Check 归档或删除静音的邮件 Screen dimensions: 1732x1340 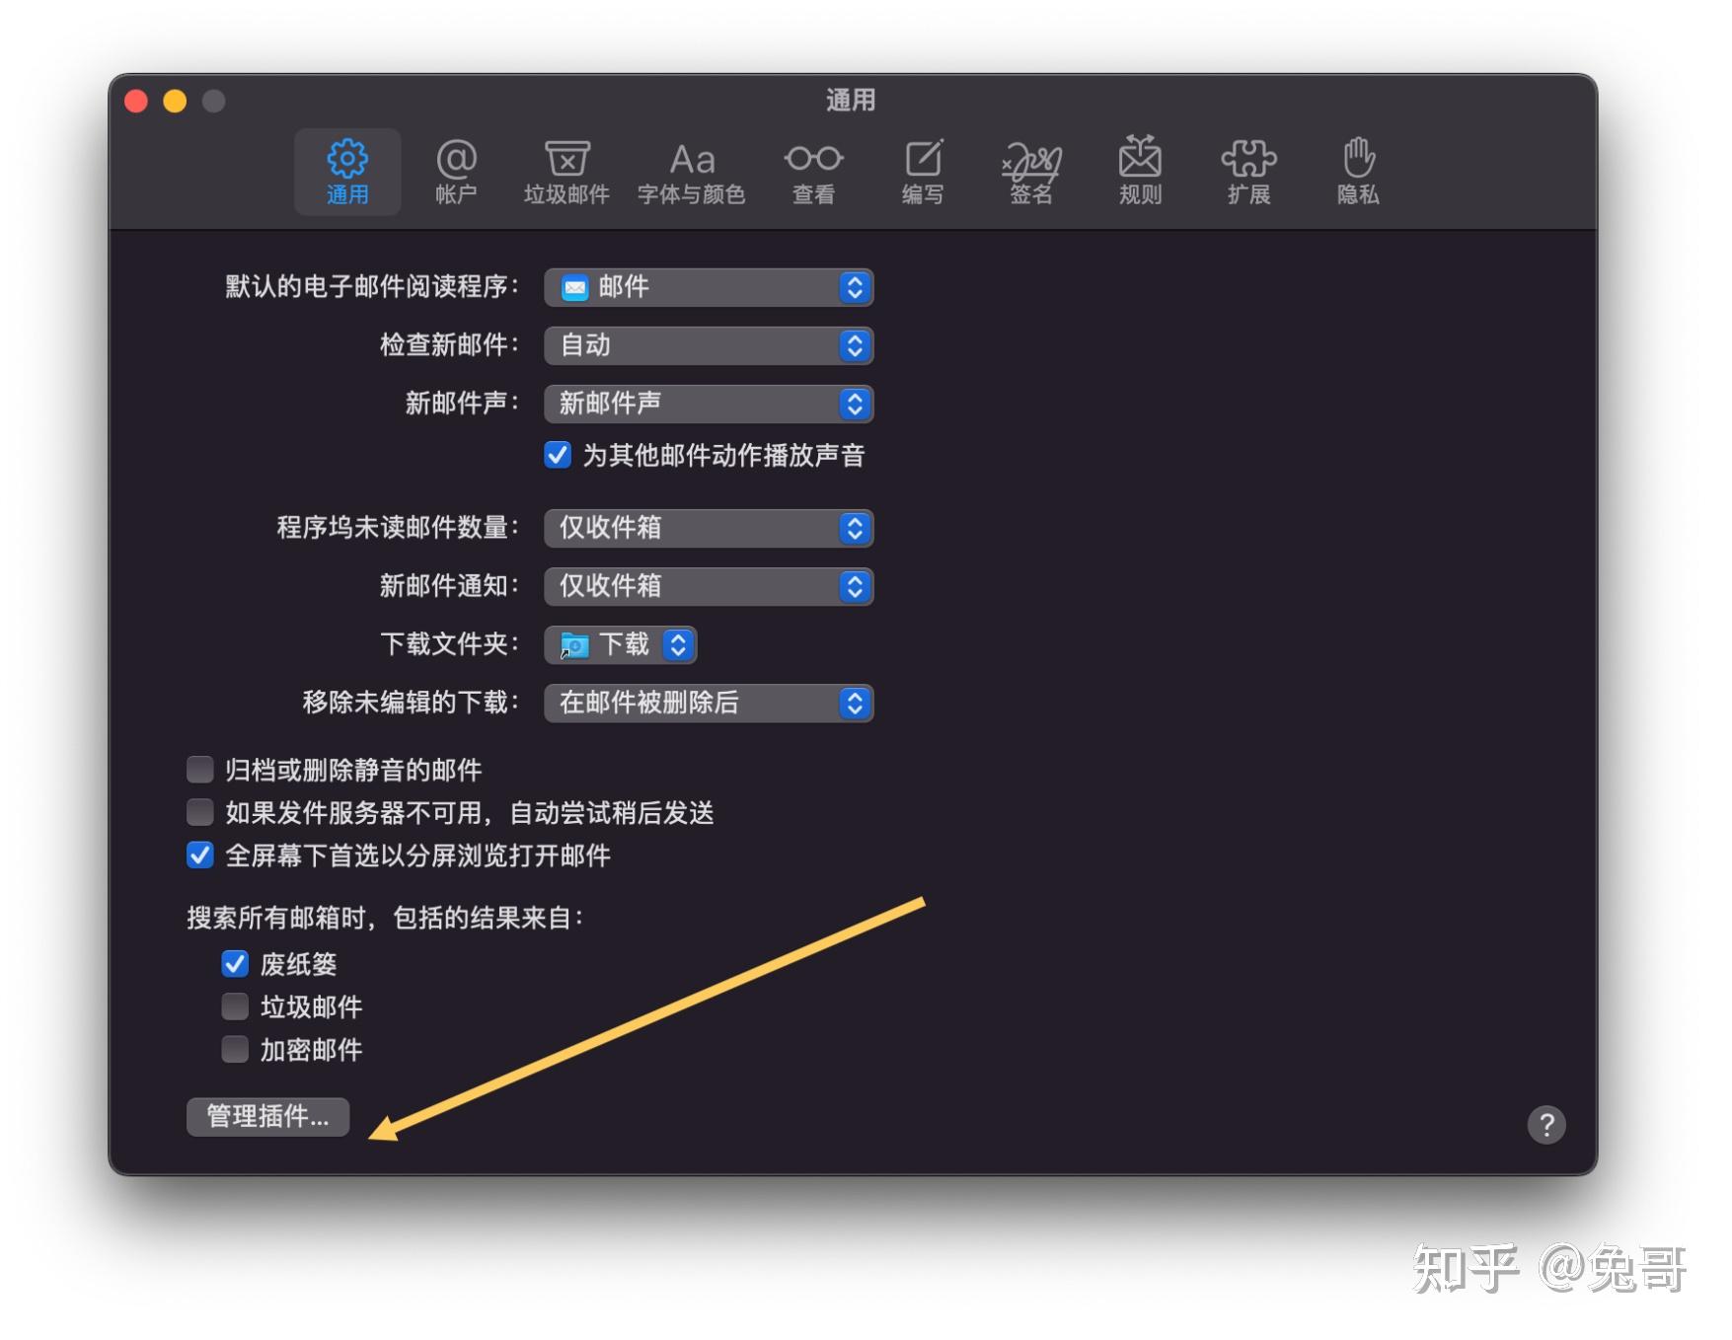(200, 769)
